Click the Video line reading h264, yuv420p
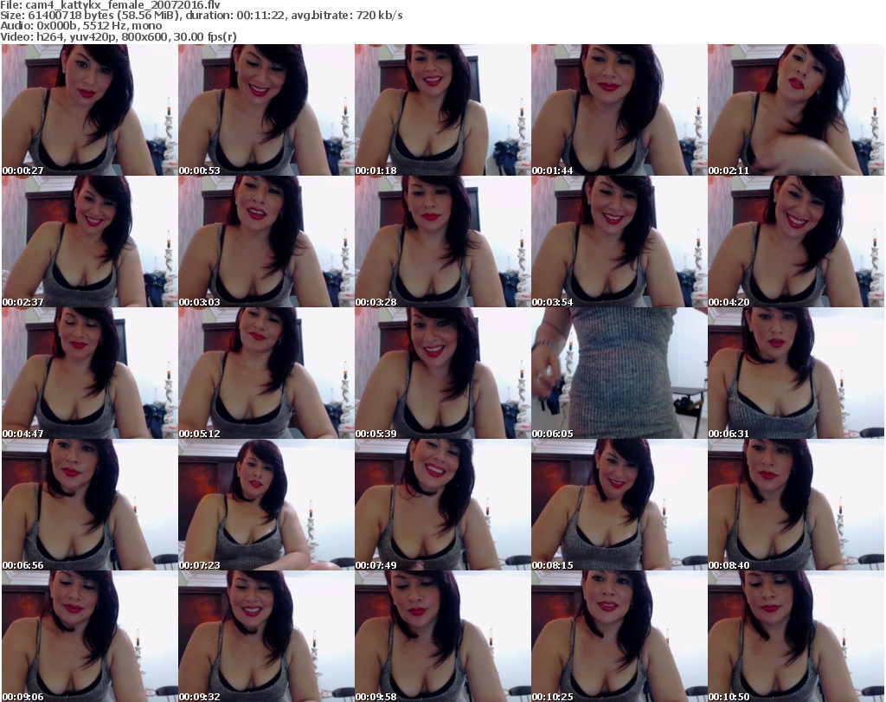This screenshot has width=886, height=702. point(118,36)
